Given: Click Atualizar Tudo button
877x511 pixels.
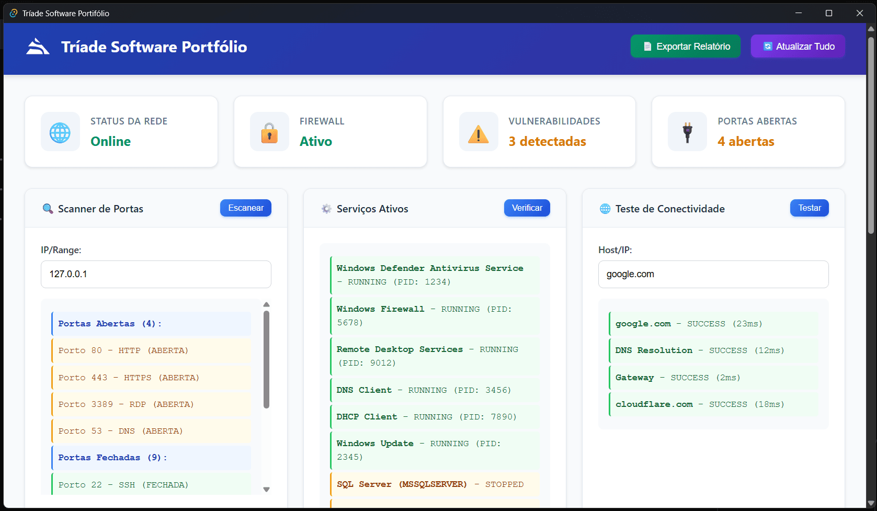Looking at the screenshot, I should (798, 46).
